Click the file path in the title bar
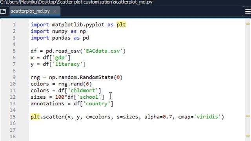 [76, 2]
